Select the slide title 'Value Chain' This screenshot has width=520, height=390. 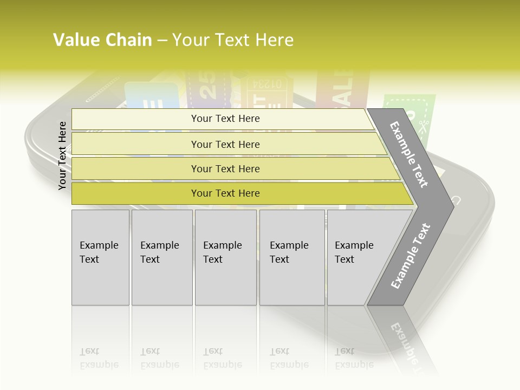102,40
